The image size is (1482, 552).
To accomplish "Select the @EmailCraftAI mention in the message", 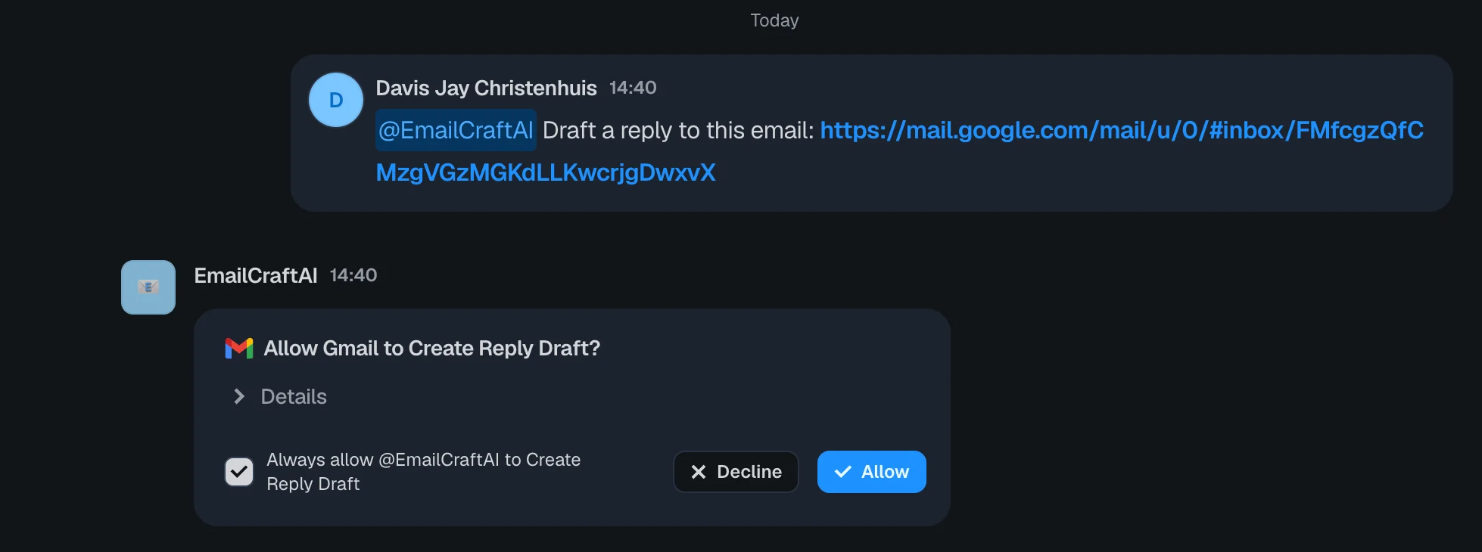I will click(455, 130).
